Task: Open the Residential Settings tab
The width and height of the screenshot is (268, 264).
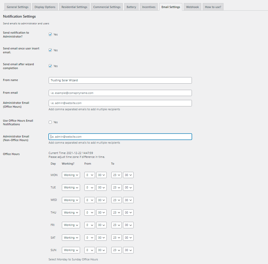Action: [74, 7]
